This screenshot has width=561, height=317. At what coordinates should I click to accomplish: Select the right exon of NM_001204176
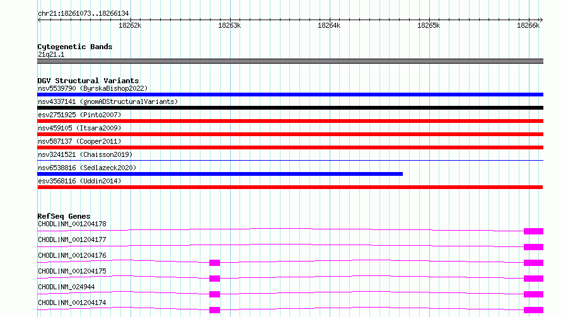pyautogui.click(x=533, y=263)
